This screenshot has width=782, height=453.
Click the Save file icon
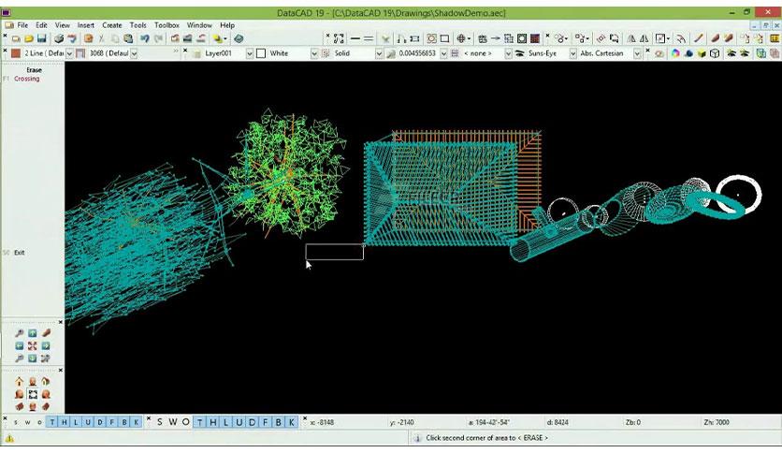42,38
